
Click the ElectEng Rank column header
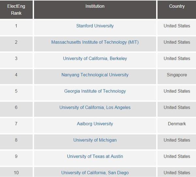pyautogui.click(x=16, y=9)
